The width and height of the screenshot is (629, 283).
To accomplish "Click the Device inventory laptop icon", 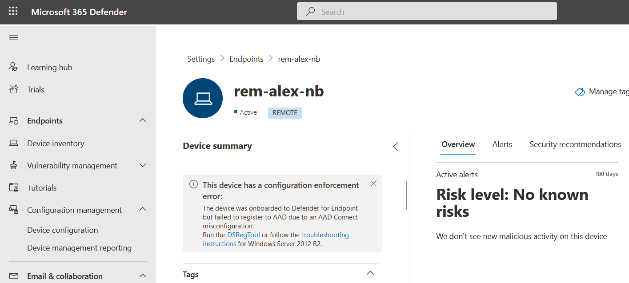I will coord(14,143).
